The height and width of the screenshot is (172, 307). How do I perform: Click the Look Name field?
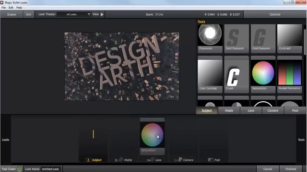[50, 169]
